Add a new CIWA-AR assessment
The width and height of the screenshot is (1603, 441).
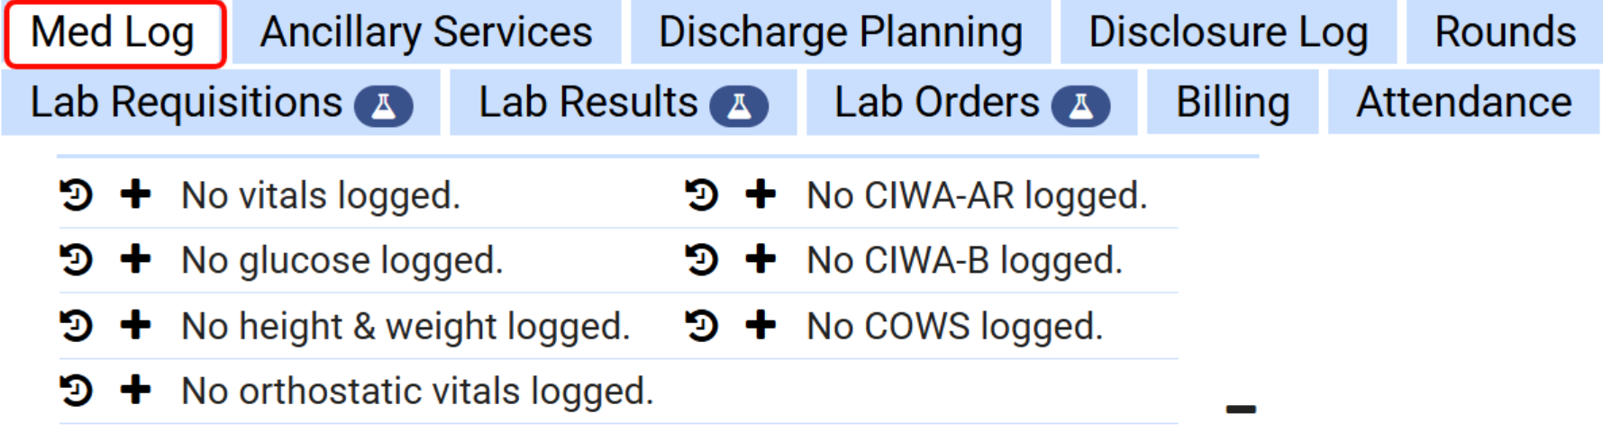pyautogui.click(x=761, y=194)
